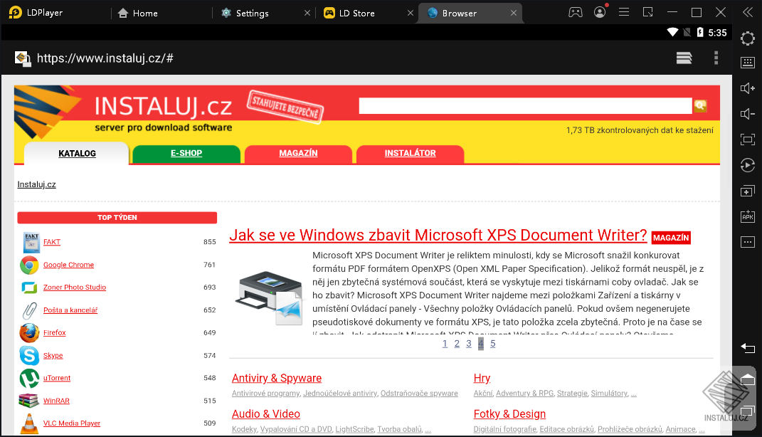762x437 pixels.
Task: Click the Skype icon in Top týden list
Action: [29, 355]
